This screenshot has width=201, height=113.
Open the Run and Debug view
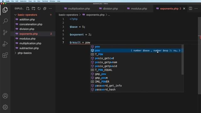pos(5,44)
